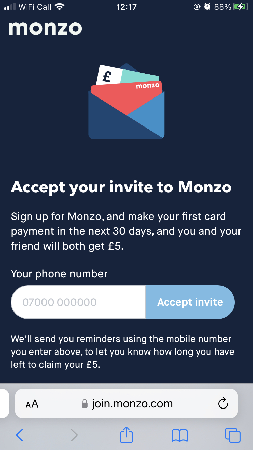
Task: Select the address bar showing join.monzo.com
Action: pyautogui.click(x=132, y=403)
